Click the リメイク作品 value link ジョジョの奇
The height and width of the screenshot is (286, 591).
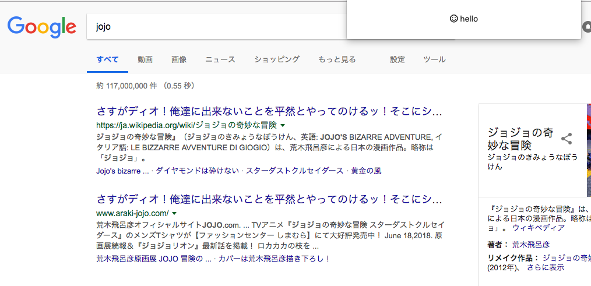click(567, 258)
